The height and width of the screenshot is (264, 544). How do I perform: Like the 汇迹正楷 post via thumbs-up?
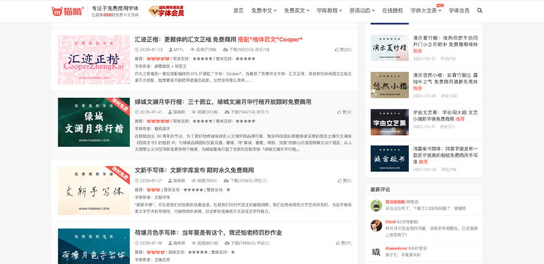343,50
